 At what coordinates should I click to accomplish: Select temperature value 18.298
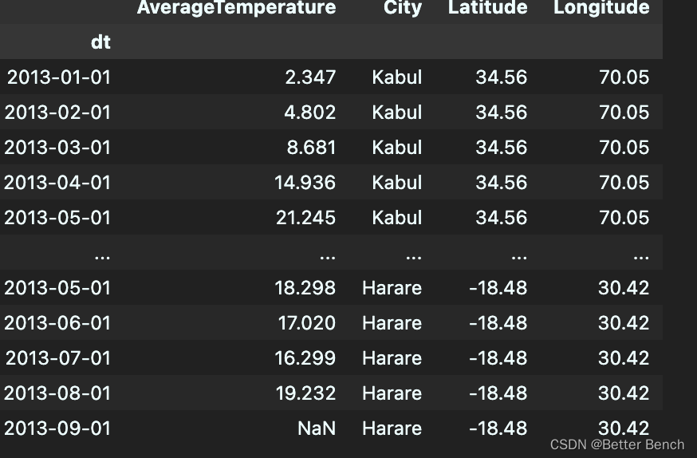(305, 288)
